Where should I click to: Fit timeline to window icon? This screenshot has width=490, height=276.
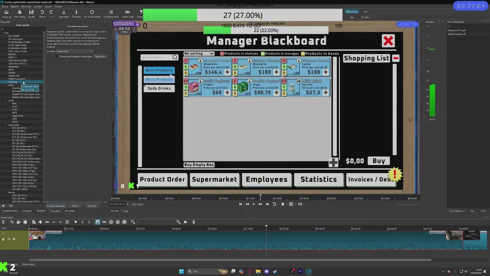point(185,222)
